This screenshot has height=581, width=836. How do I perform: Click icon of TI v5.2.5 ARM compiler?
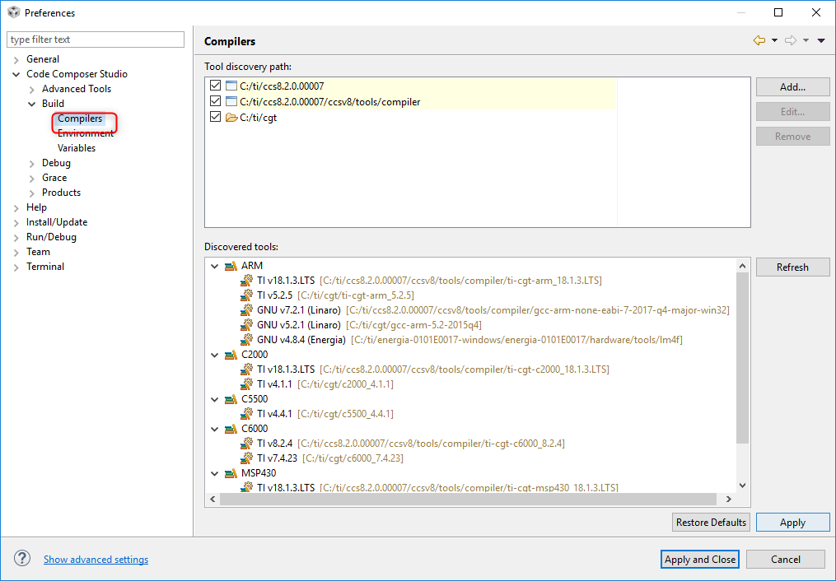[x=246, y=295]
